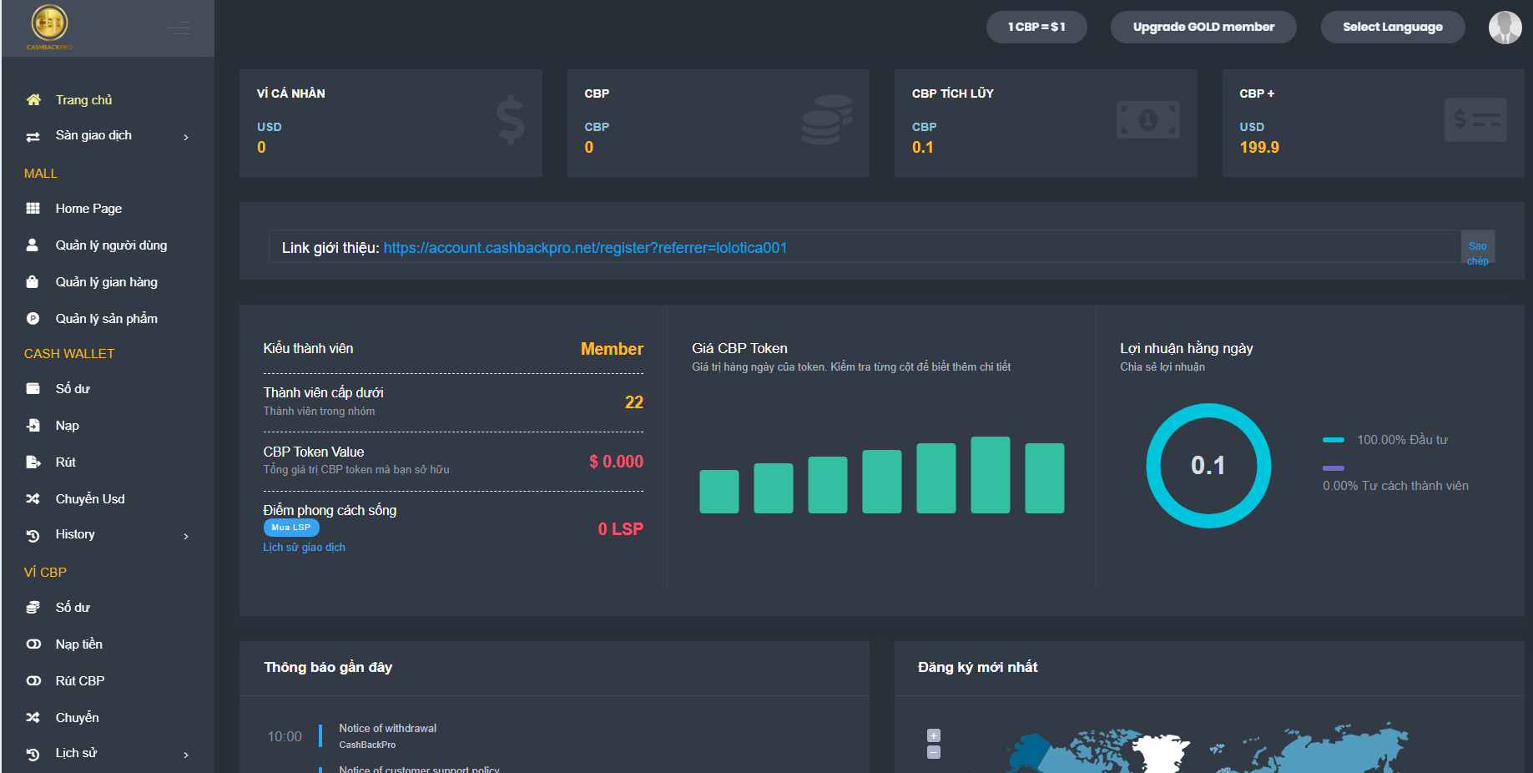Click the invoice icon in CBP + card
The height and width of the screenshot is (773, 1533).
pos(1475,120)
